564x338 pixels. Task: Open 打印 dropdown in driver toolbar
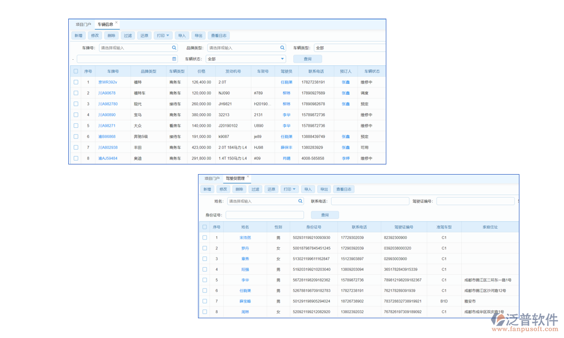(290, 189)
